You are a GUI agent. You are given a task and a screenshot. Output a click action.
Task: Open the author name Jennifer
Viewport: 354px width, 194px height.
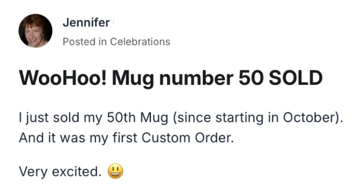(x=86, y=23)
